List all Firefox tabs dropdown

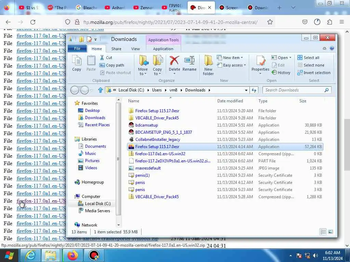click(x=293, y=8)
